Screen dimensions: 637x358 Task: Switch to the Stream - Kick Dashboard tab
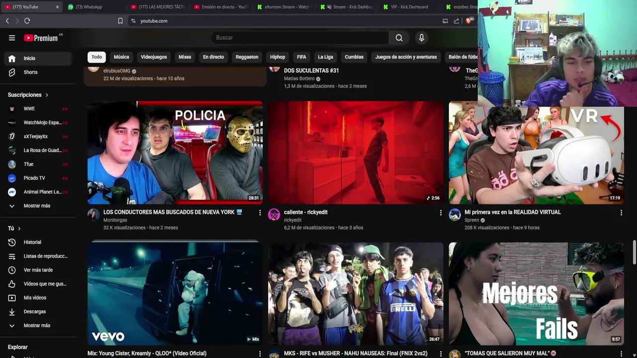[x=348, y=7]
